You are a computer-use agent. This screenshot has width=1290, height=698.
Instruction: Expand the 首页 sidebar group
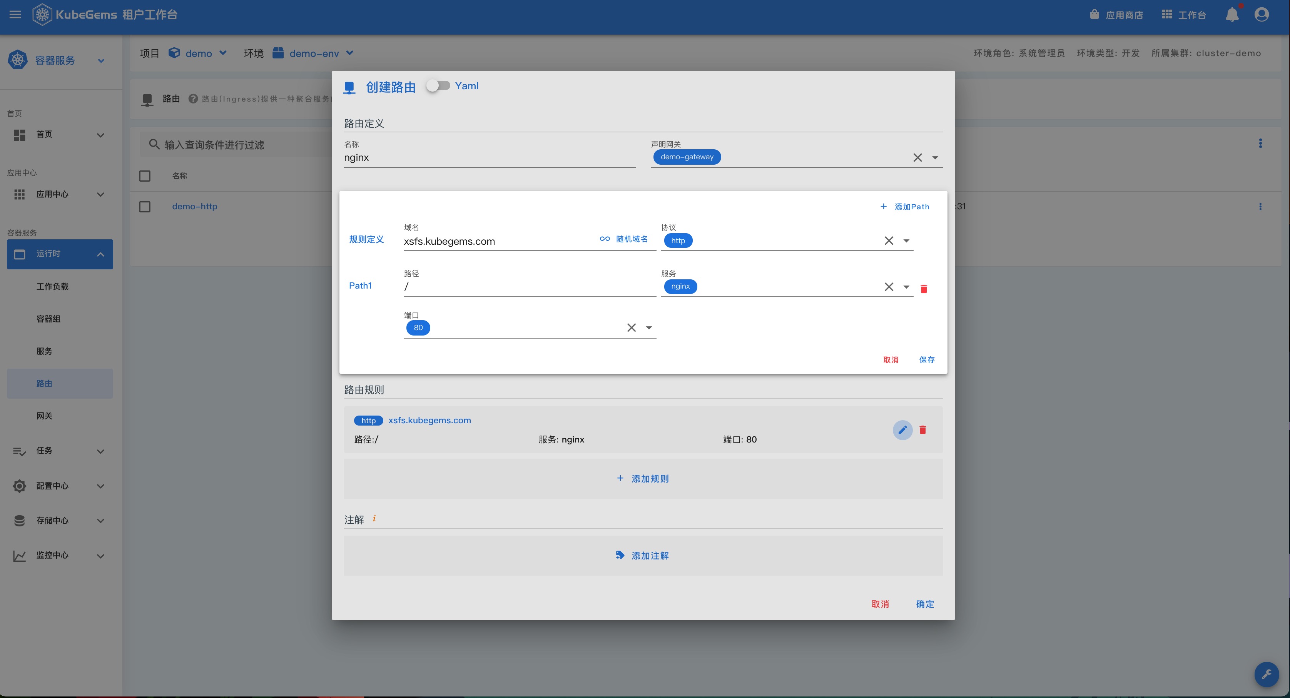click(60, 135)
